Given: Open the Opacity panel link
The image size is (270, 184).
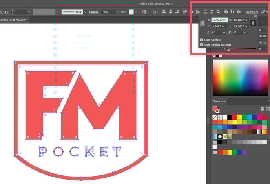Looking at the screenshot, I should click(x=94, y=12).
